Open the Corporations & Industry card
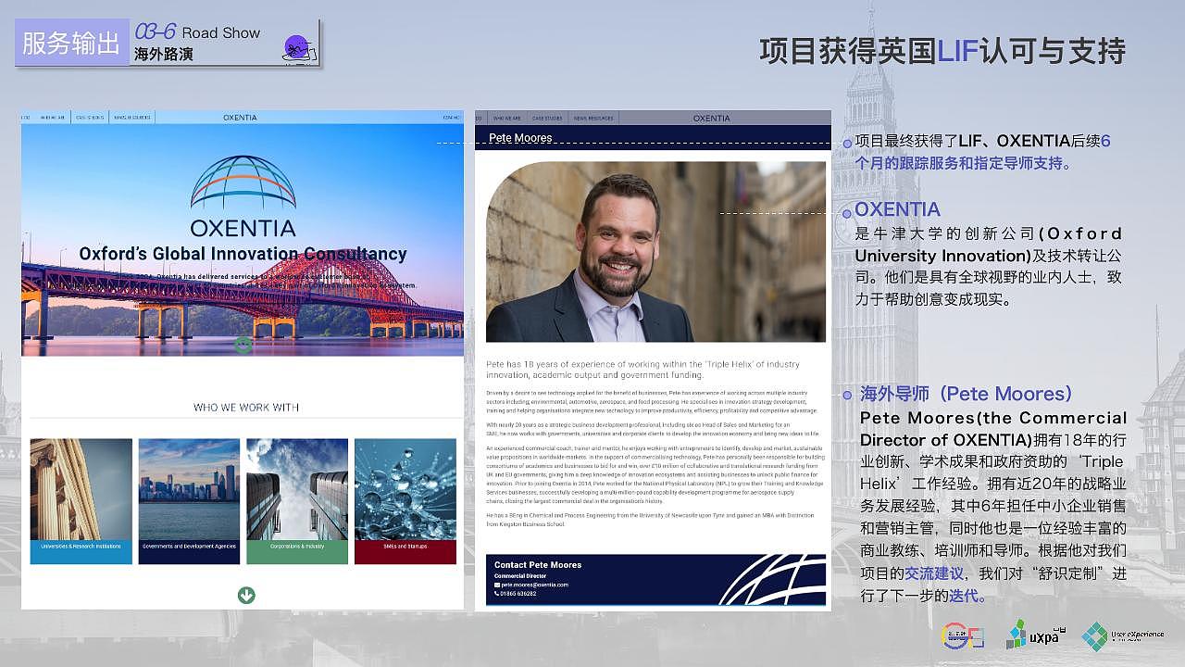Image resolution: width=1185 pixels, height=667 pixels. point(297,501)
